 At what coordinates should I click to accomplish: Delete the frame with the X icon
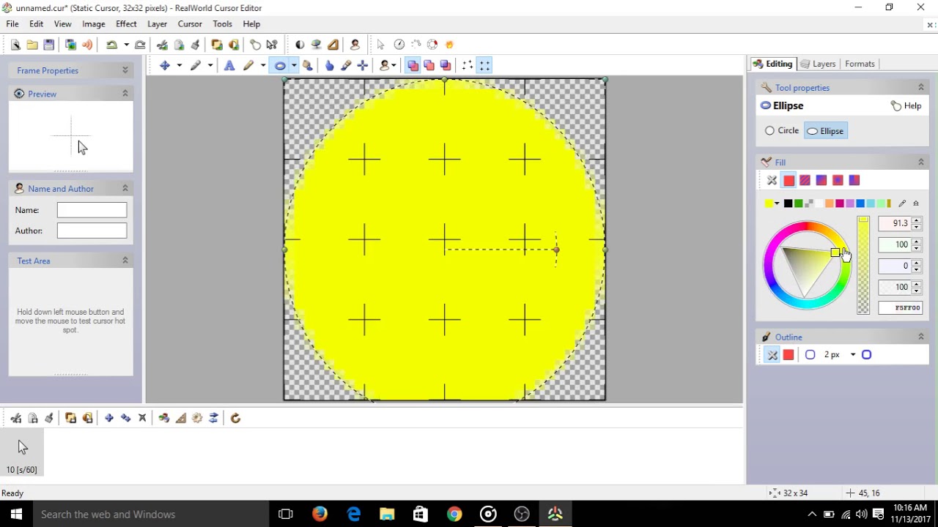click(x=142, y=418)
